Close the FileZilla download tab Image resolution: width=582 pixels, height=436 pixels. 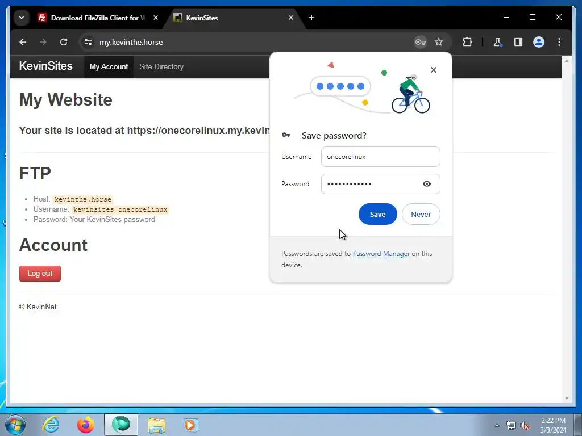156,18
